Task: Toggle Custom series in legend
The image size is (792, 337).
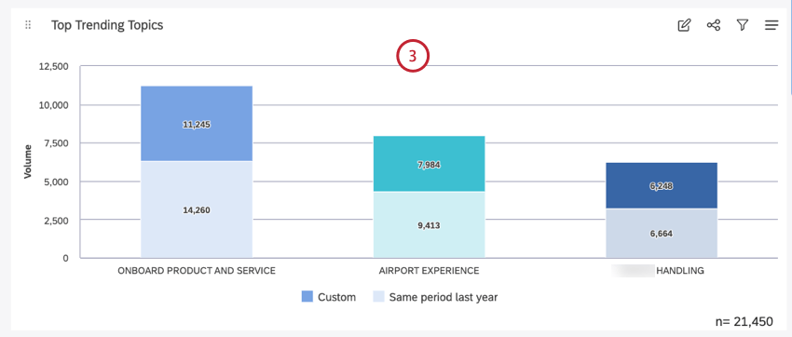Action: (328, 297)
